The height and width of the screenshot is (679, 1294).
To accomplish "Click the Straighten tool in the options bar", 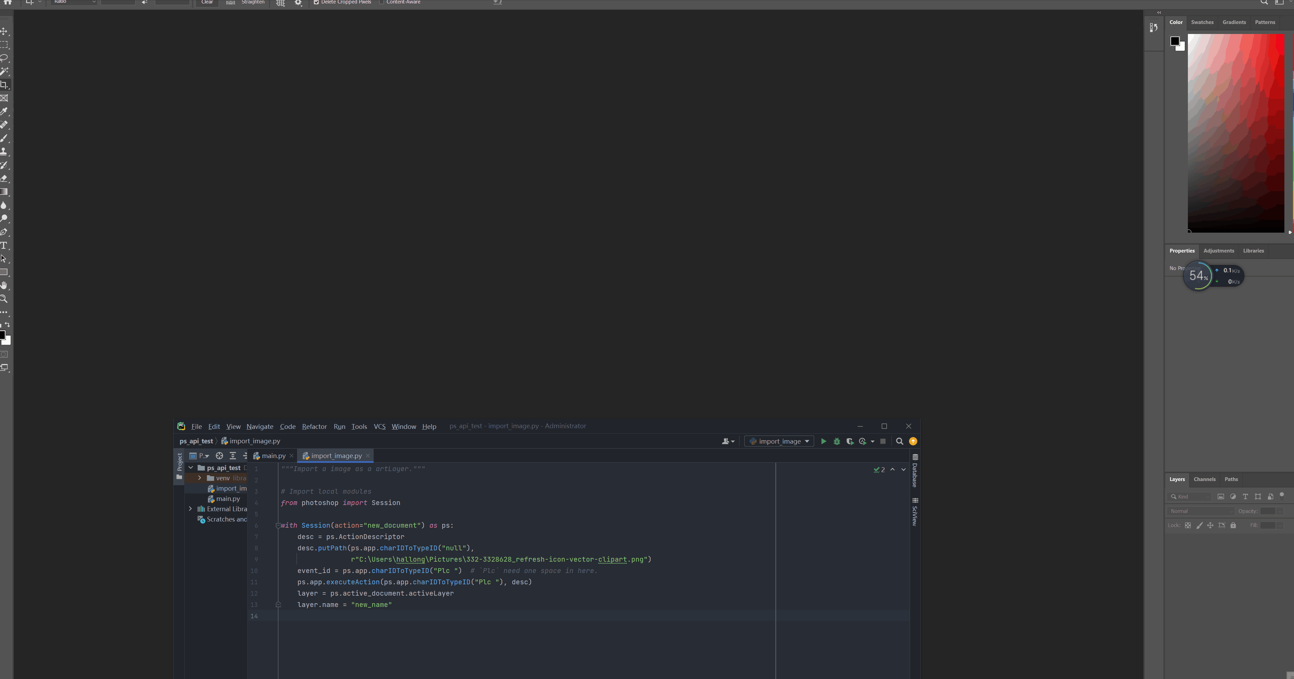I will [x=245, y=2].
